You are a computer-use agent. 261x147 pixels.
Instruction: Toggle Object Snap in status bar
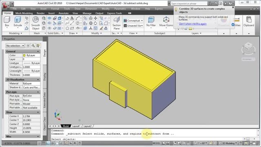(x=57, y=143)
